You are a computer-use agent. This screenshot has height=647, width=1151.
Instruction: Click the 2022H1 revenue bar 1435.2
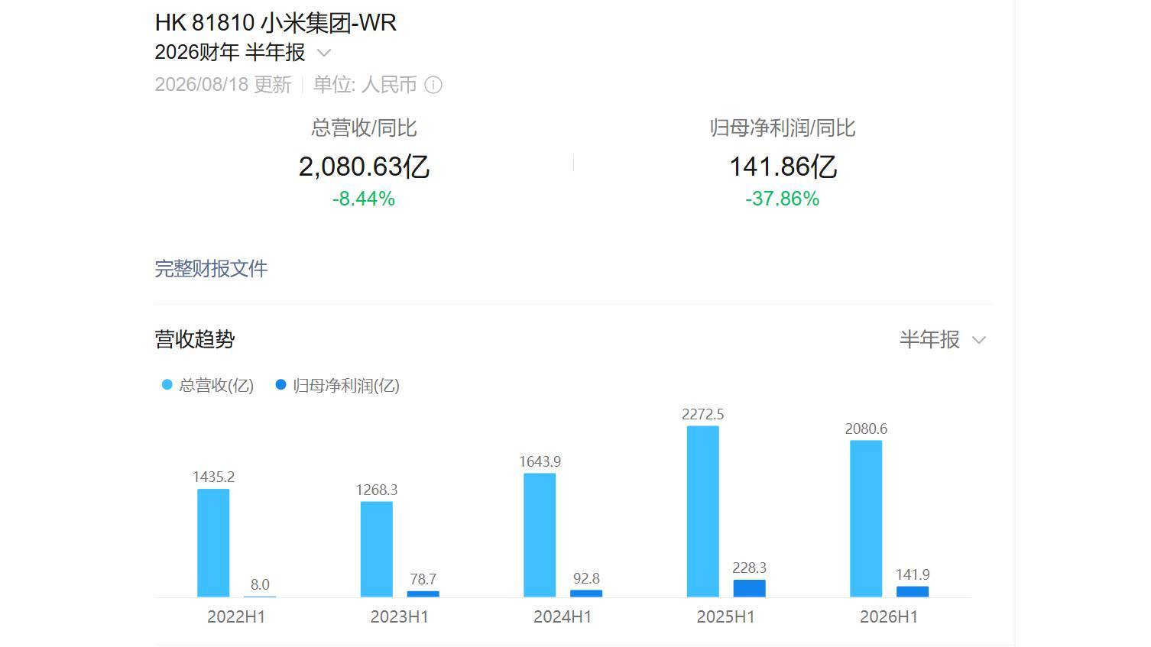pos(213,542)
